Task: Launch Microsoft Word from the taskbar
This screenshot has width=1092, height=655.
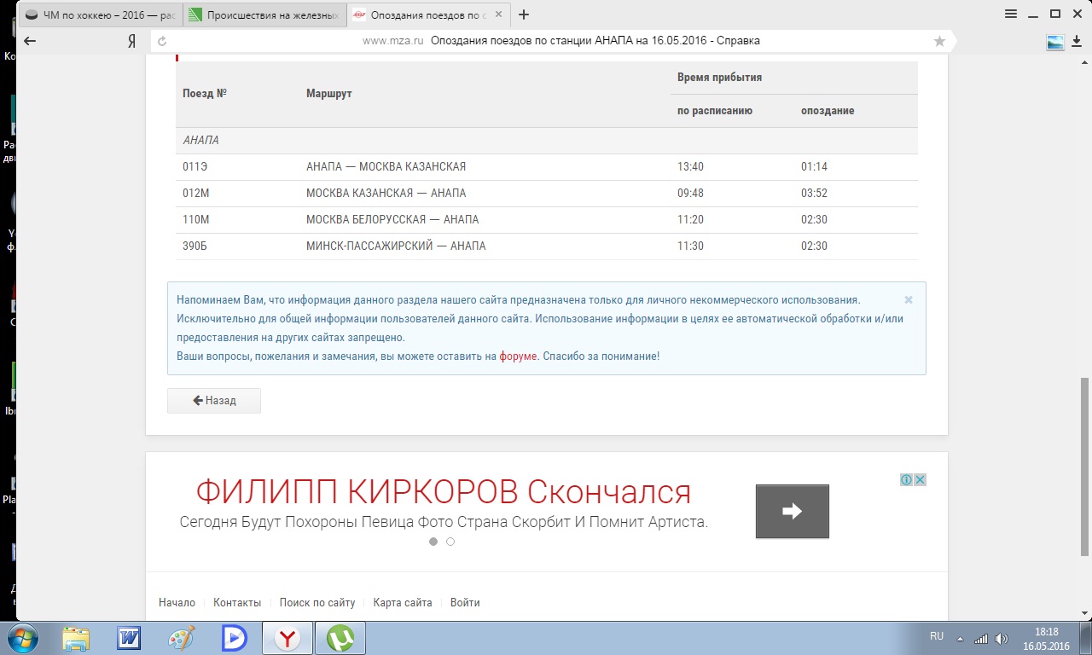Action: tap(129, 638)
